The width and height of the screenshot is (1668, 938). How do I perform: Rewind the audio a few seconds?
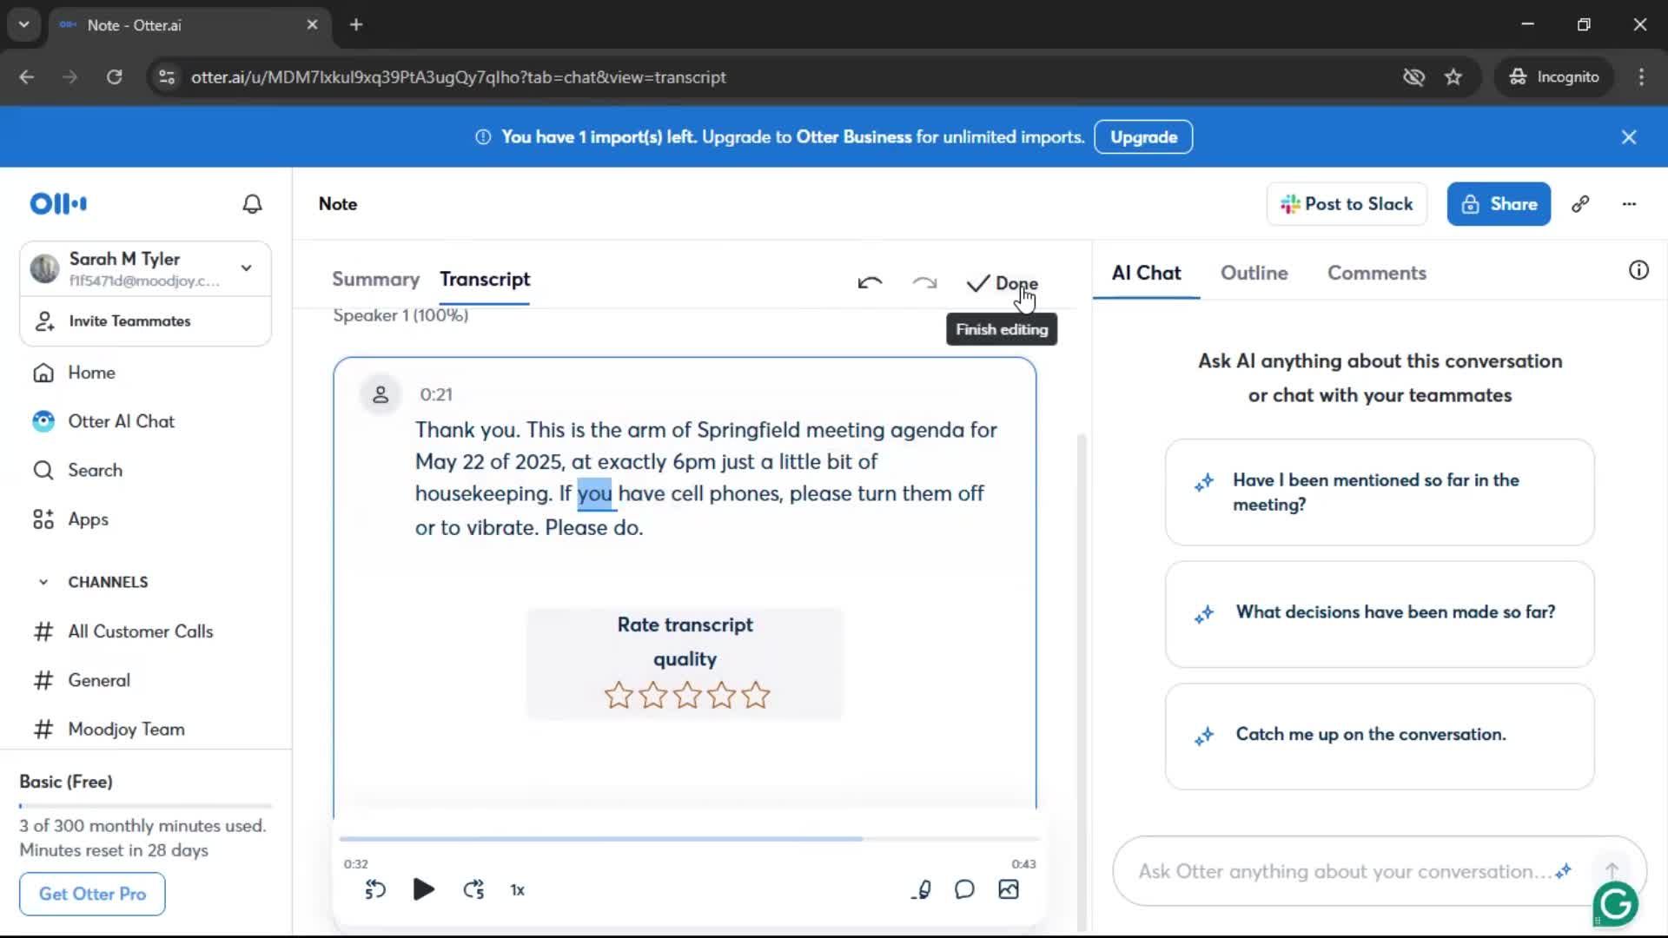point(374,889)
